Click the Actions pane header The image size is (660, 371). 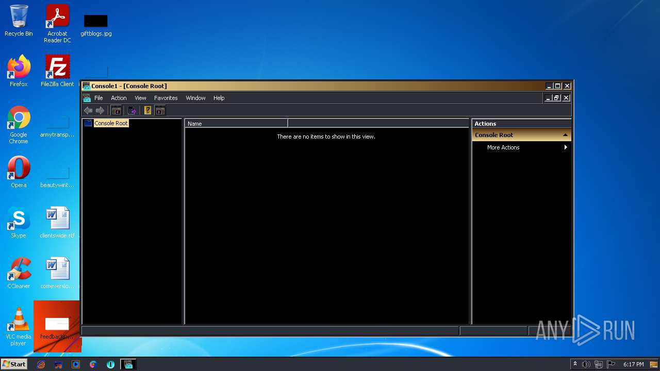tap(521, 124)
